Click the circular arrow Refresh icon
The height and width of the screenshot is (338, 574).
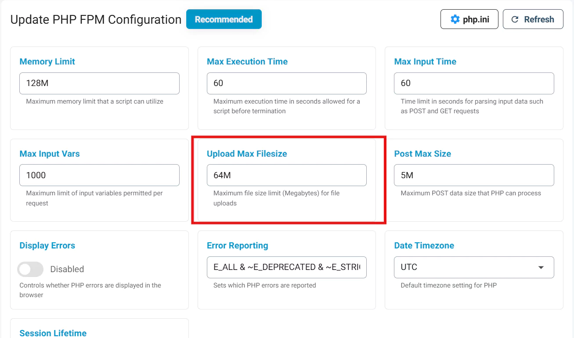(x=515, y=19)
